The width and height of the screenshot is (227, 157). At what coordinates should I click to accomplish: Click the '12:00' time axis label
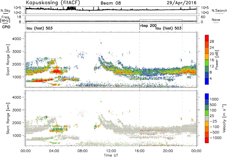[x=111, y=151]
